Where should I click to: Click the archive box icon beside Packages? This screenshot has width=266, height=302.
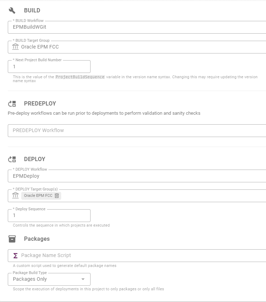(x=12, y=239)
